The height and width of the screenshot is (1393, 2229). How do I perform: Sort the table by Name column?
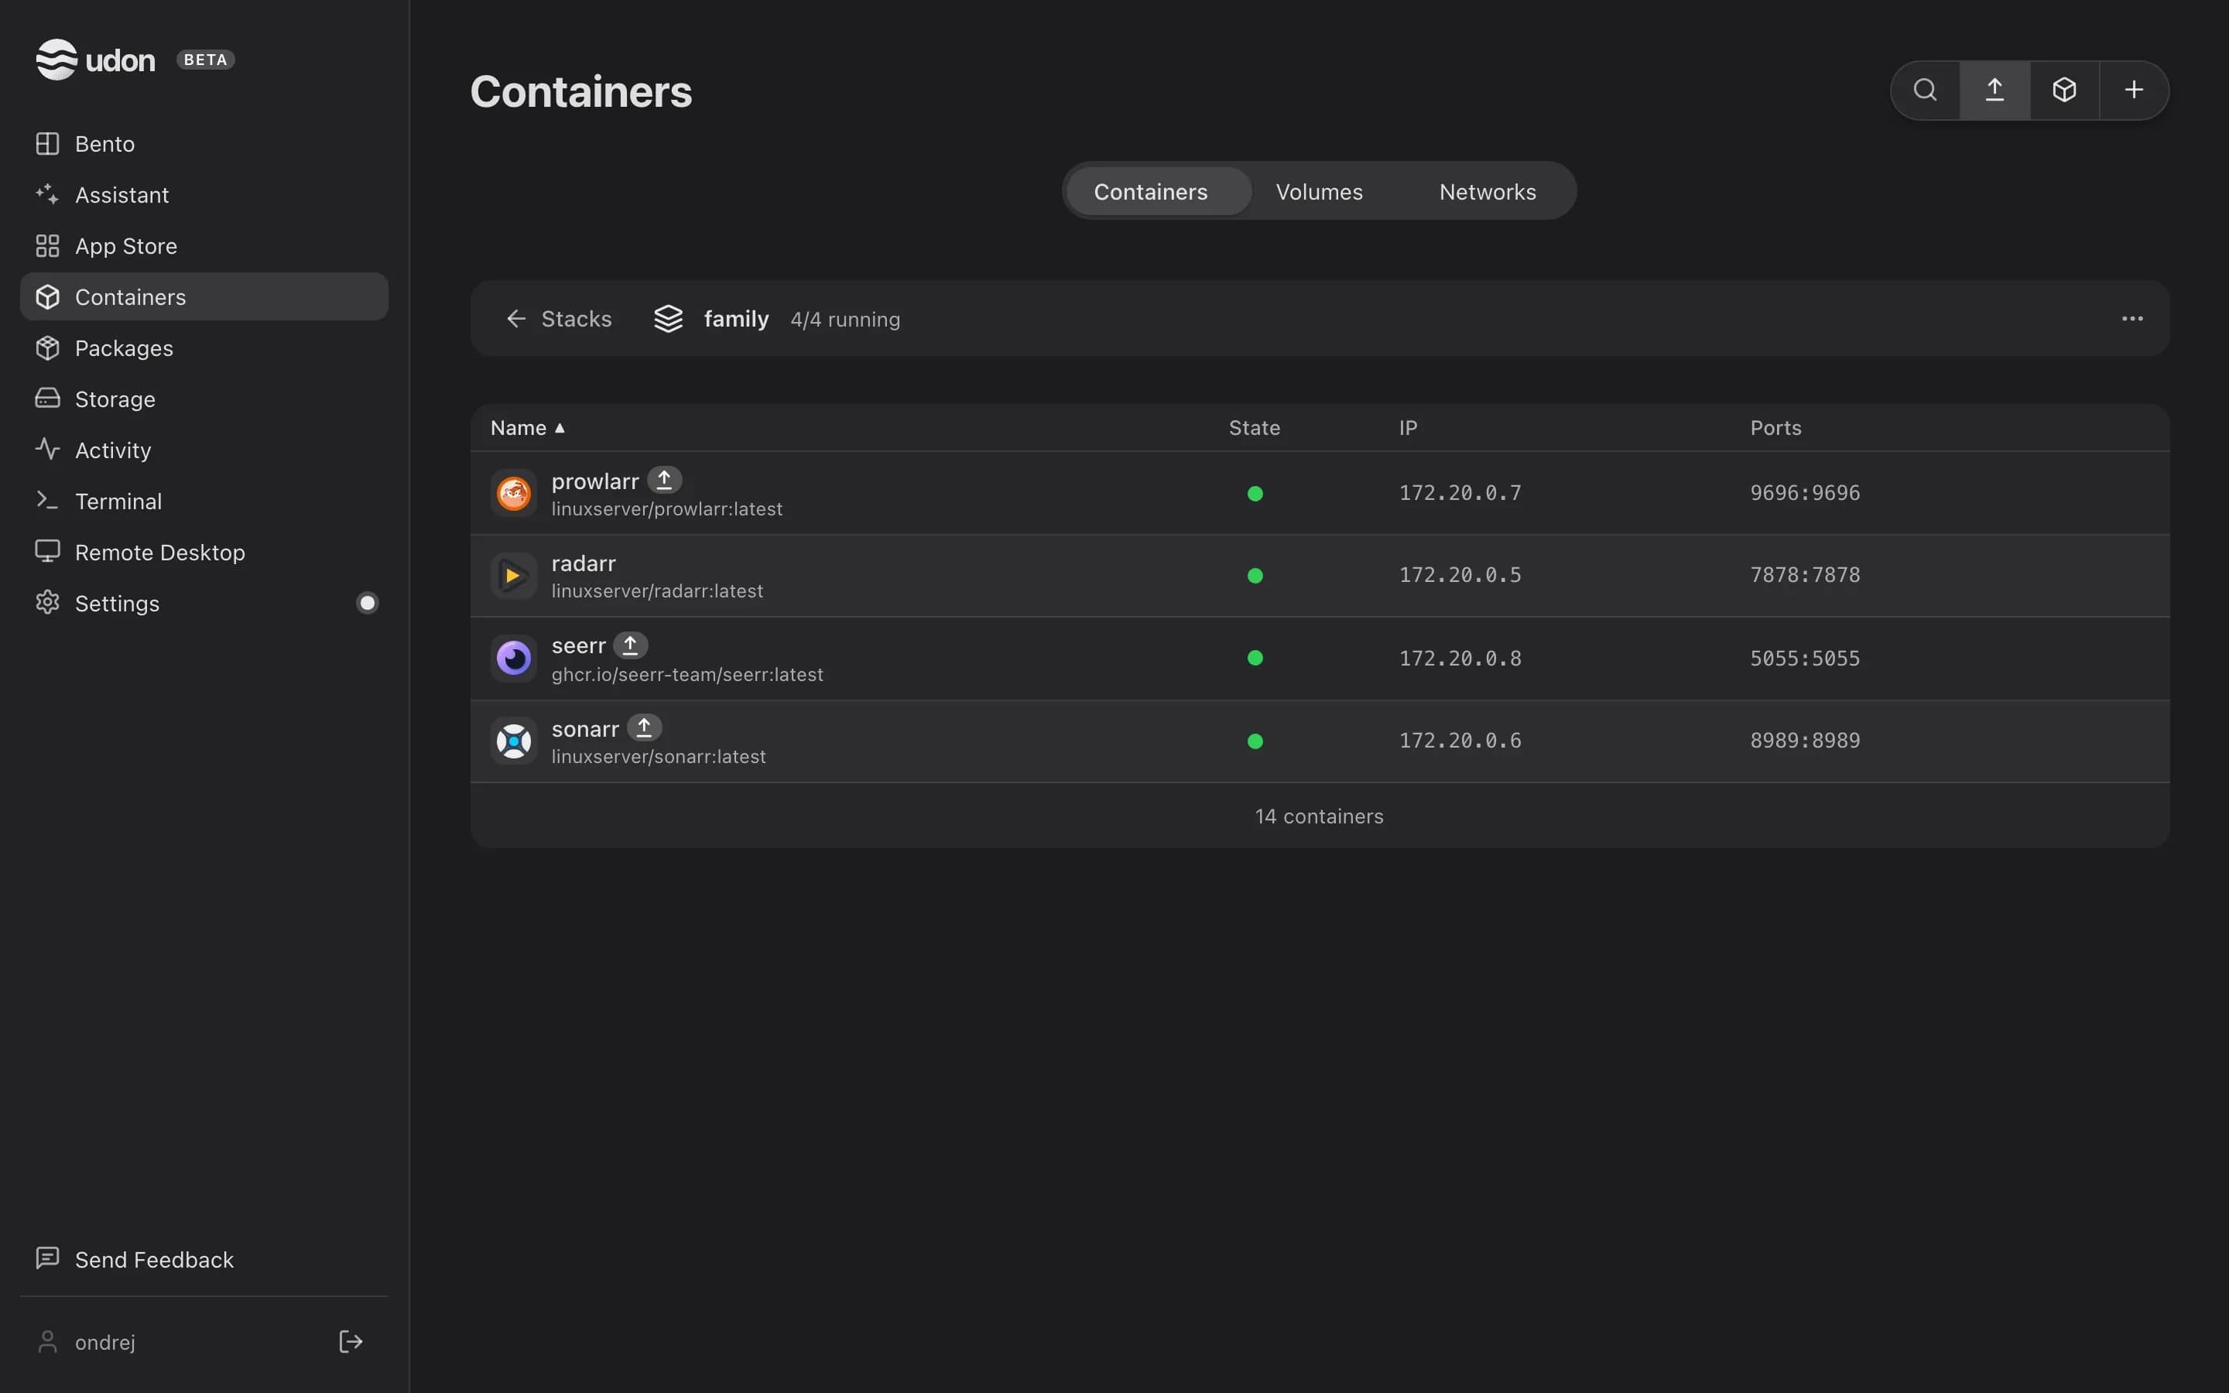[x=528, y=427]
